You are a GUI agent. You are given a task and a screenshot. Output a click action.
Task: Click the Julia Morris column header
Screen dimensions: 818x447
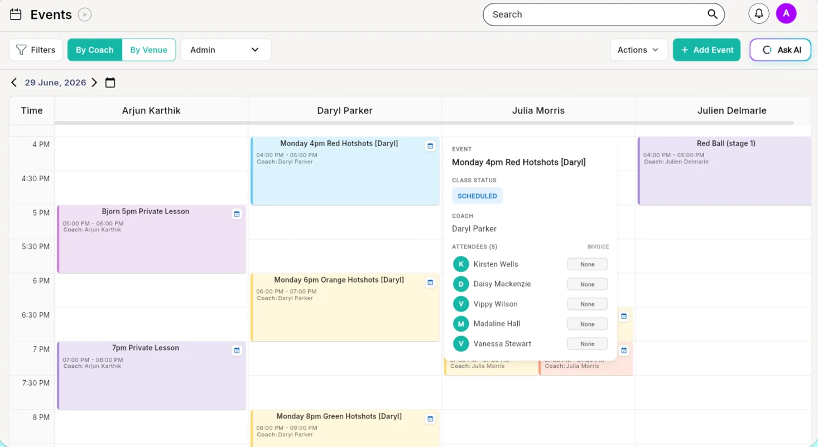(x=538, y=110)
